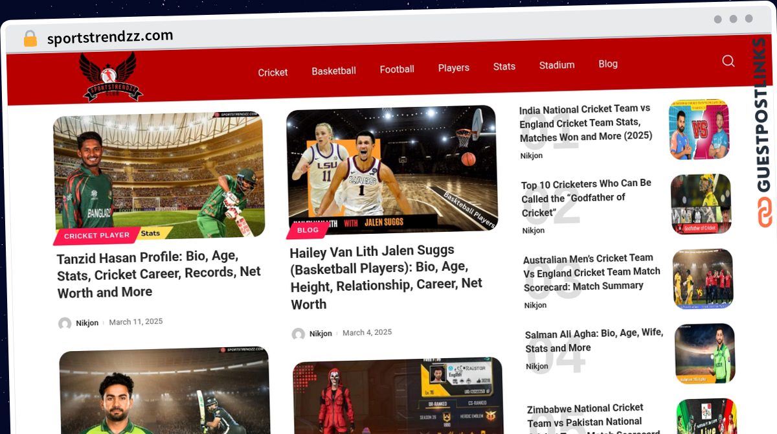Click the March 4, 2025 post date

coord(367,332)
